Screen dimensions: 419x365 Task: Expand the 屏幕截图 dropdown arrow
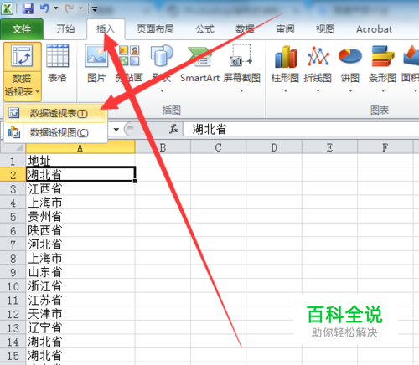coord(241,91)
